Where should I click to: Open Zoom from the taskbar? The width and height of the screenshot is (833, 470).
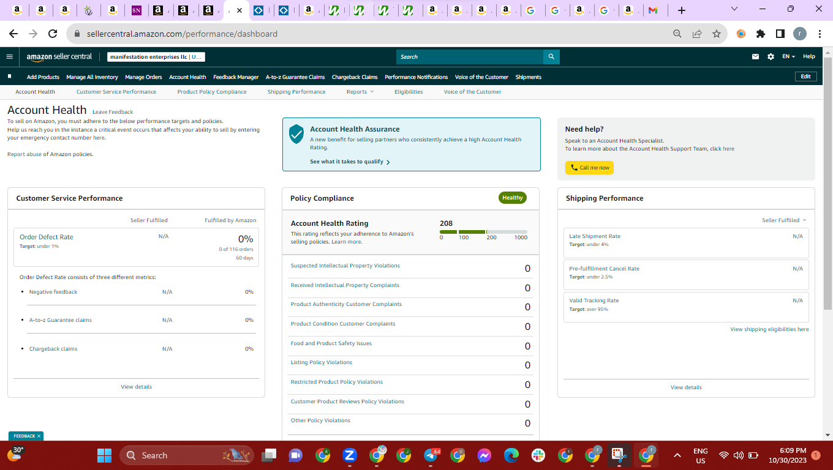[350, 455]
